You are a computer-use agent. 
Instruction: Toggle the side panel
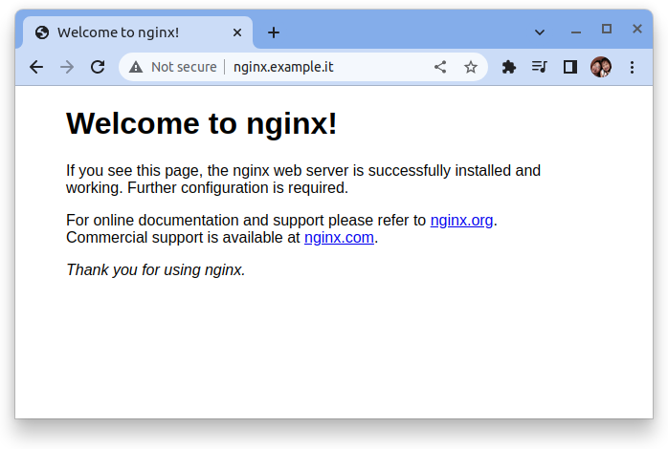(x=569, y=67)
